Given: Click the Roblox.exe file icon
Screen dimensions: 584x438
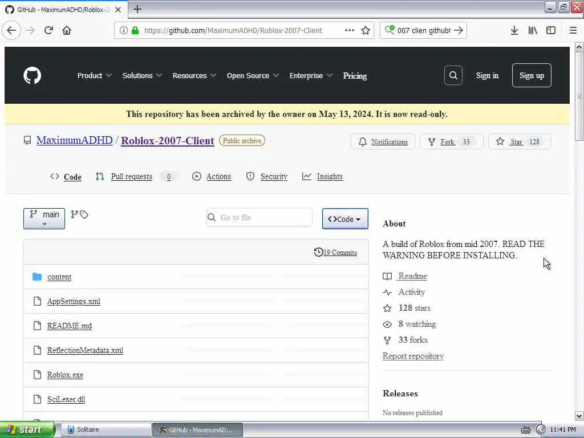Looking at the screenshot, I should (37, 375).
